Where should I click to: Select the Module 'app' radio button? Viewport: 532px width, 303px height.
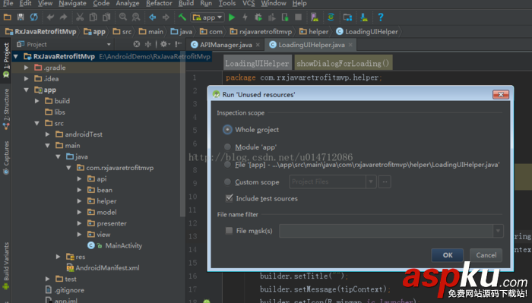click(x=227, y=147)
